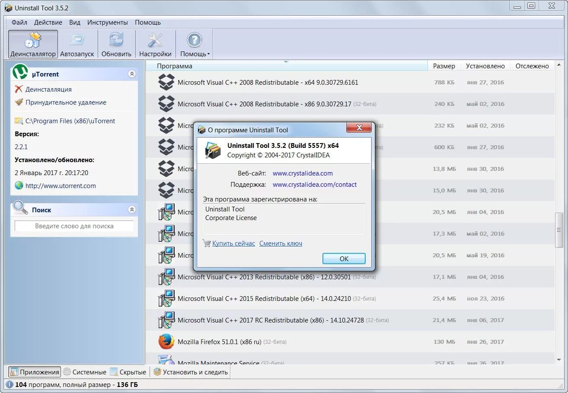Select Mozilla Firefox 51.0.1 (x86 ru) entry

(219, 342)
